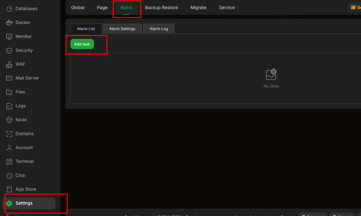
Task: Select the Node cube icon
Action: [9, 120]
